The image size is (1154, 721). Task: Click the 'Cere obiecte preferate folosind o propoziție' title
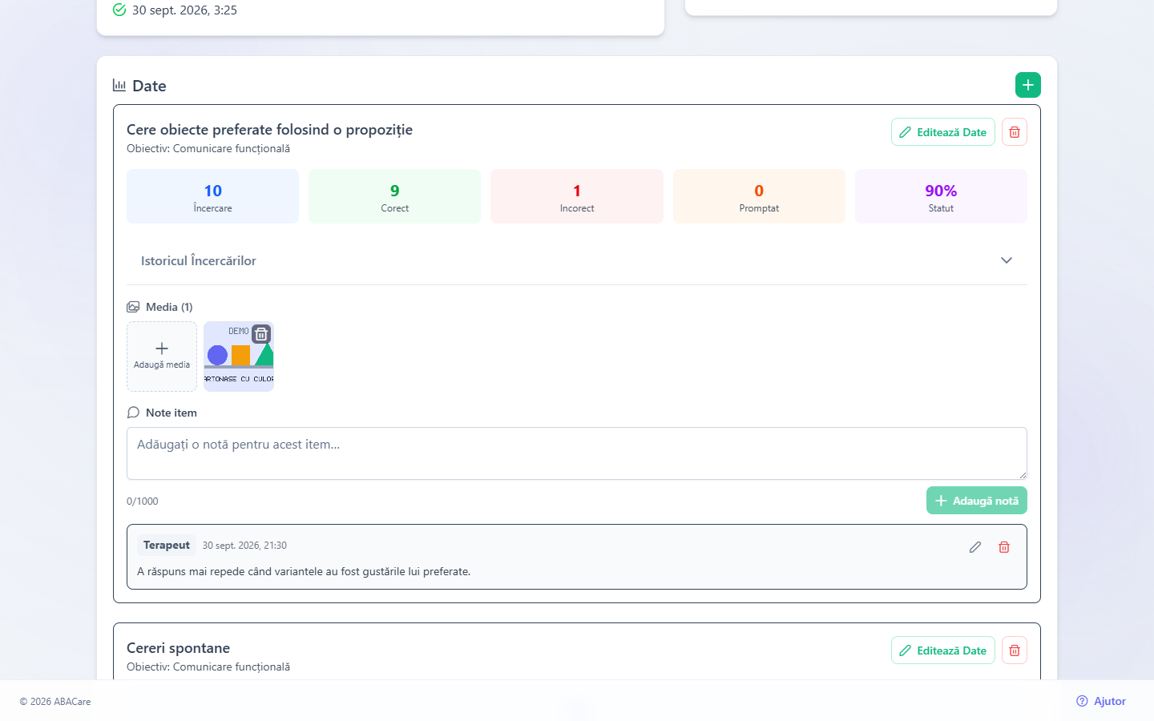[269, 130]
